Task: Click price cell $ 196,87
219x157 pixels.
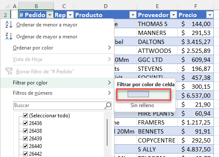Action: tap(196, 69)
